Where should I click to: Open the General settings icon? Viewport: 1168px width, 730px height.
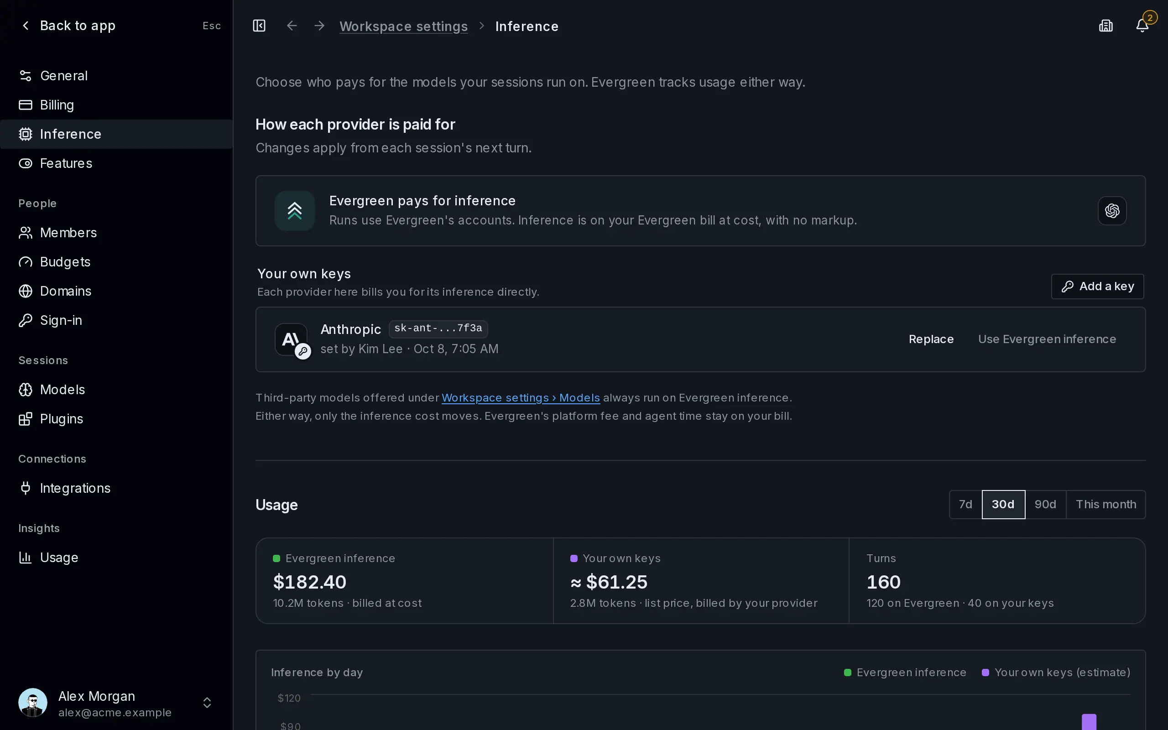(x=26, y=76)
